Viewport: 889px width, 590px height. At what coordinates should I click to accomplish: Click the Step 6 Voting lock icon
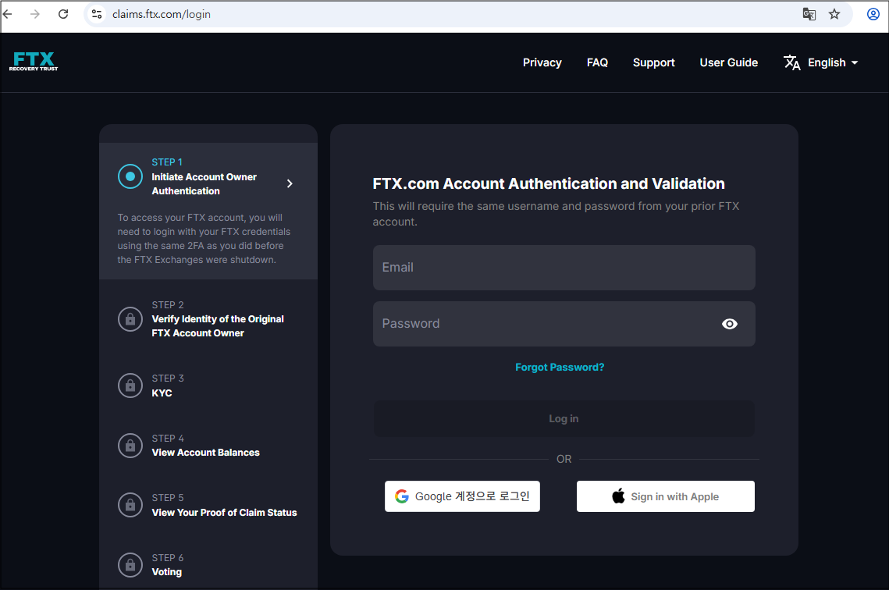(x=130, y=565)
